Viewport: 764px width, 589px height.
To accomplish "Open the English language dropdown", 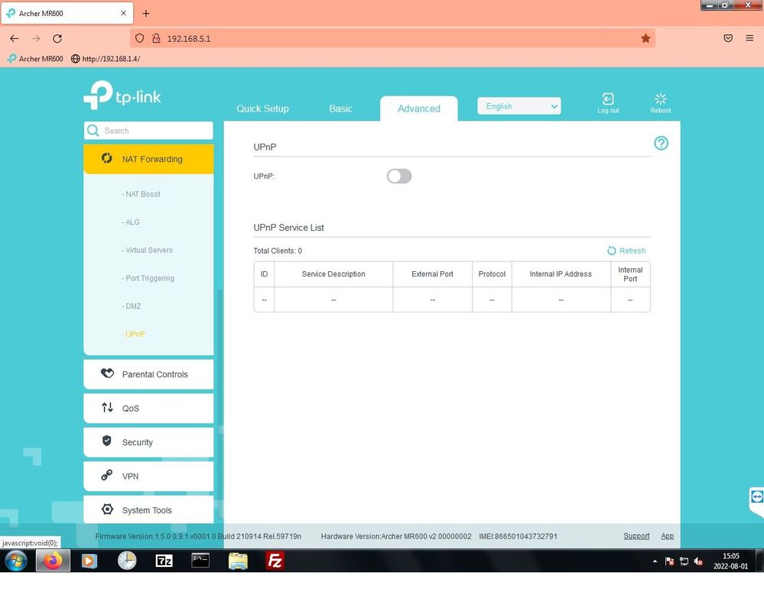I will pyautogui.click(x=519, y=106).
